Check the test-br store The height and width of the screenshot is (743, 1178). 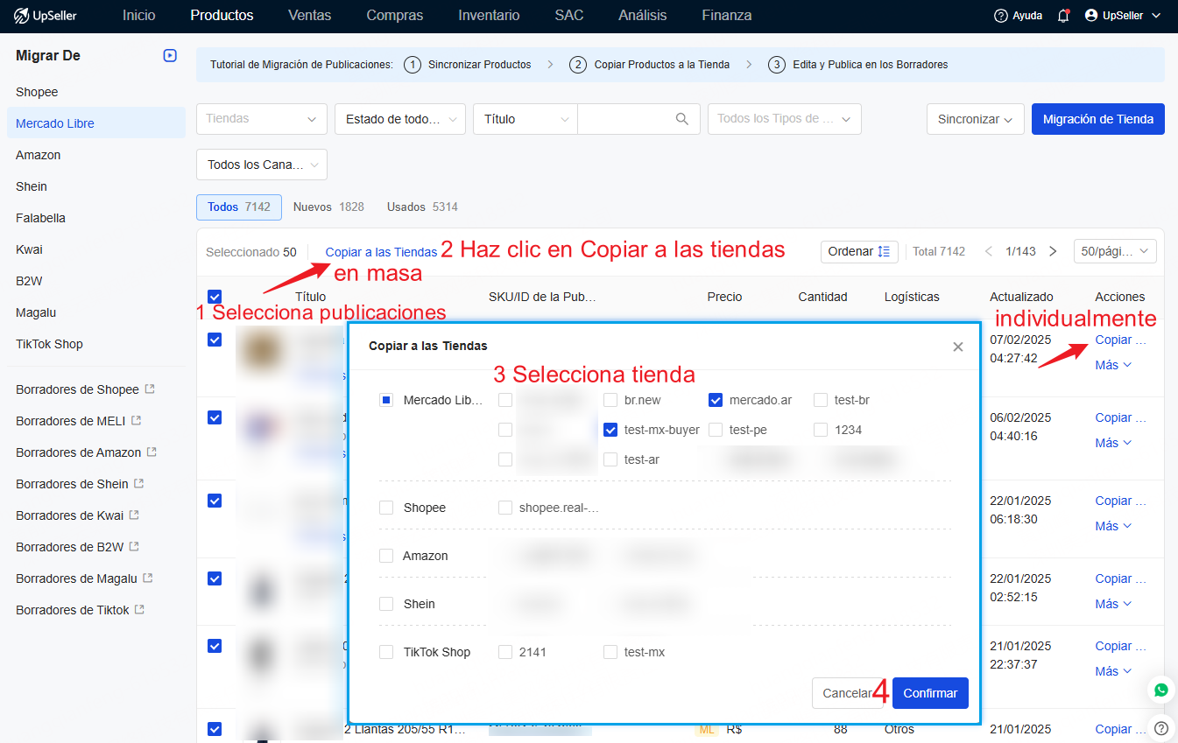[821, 400]
